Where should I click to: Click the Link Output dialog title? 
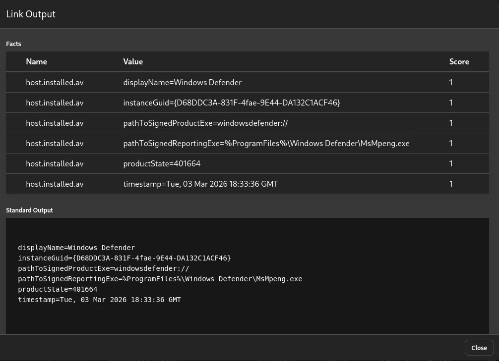(31, 14)
